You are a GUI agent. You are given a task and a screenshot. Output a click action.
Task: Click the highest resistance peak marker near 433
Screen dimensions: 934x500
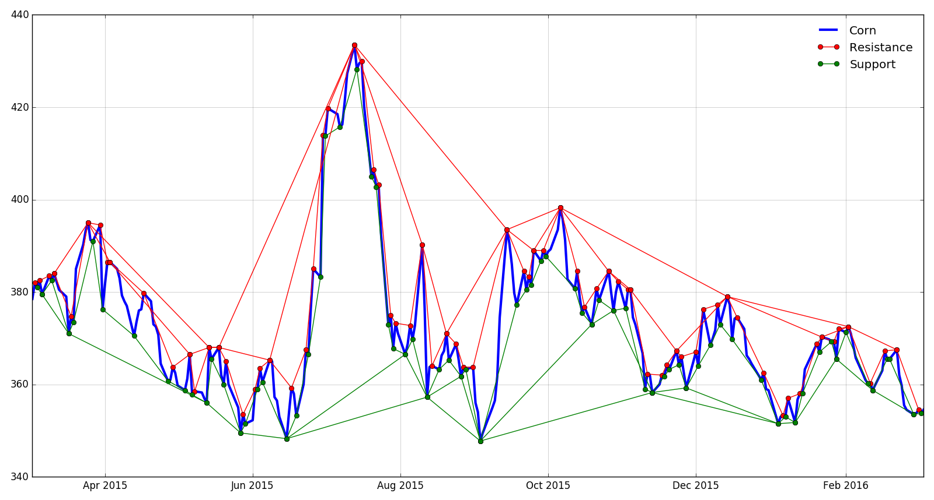(x=354, y=45)
